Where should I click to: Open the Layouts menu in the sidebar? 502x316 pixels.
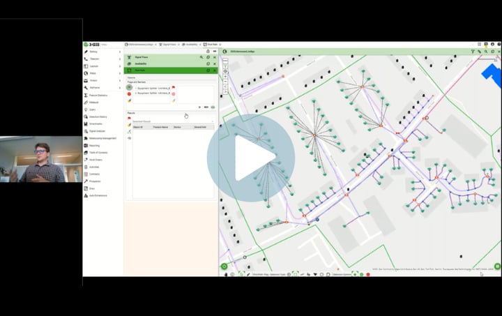click(94, 66)
